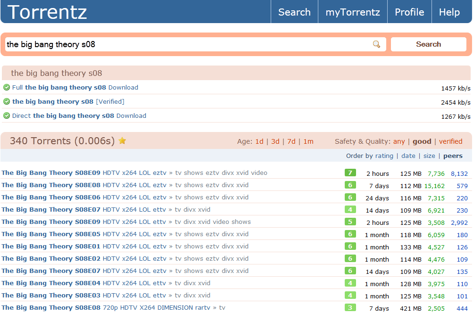Click the Search submit button

coord(428,44)
